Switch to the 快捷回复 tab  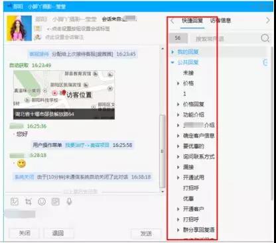pyautogui.click(x=192, y=21)
